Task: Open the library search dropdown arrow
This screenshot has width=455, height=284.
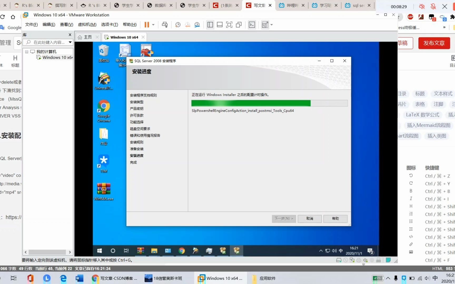Action: coord(70,42)
